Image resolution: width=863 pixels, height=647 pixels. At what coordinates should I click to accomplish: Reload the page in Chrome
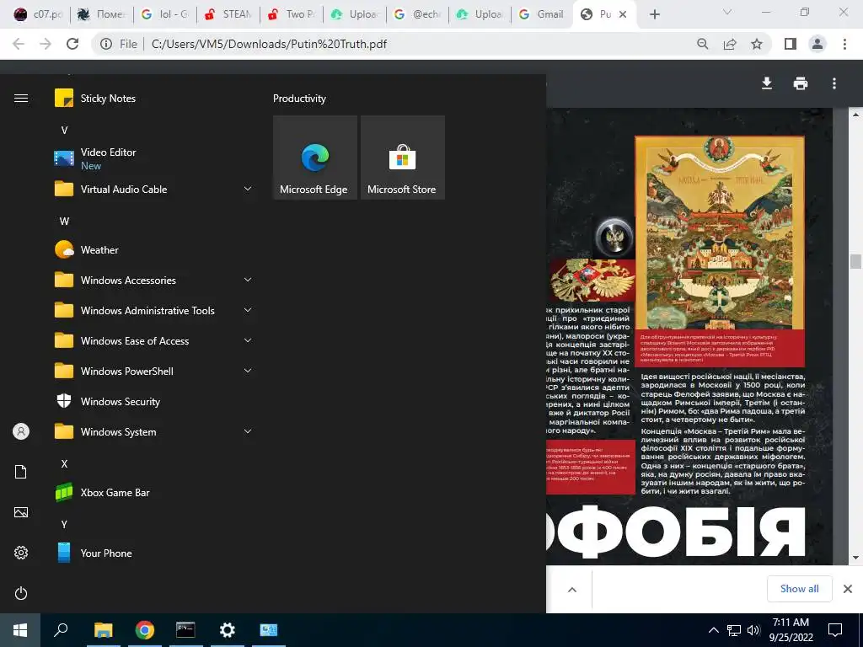pos(72,44)
